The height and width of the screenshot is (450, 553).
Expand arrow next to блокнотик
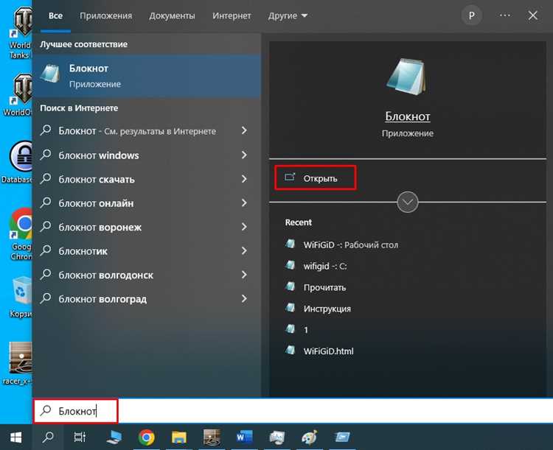tap(244, 250)
